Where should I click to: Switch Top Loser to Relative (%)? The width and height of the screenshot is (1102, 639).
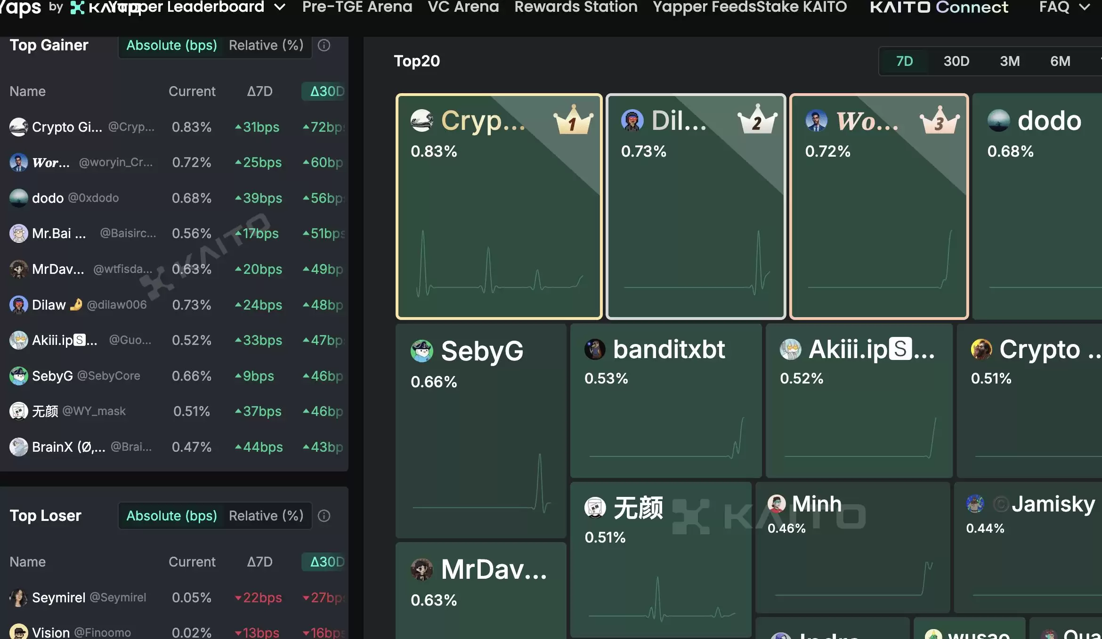coord(266,516)
